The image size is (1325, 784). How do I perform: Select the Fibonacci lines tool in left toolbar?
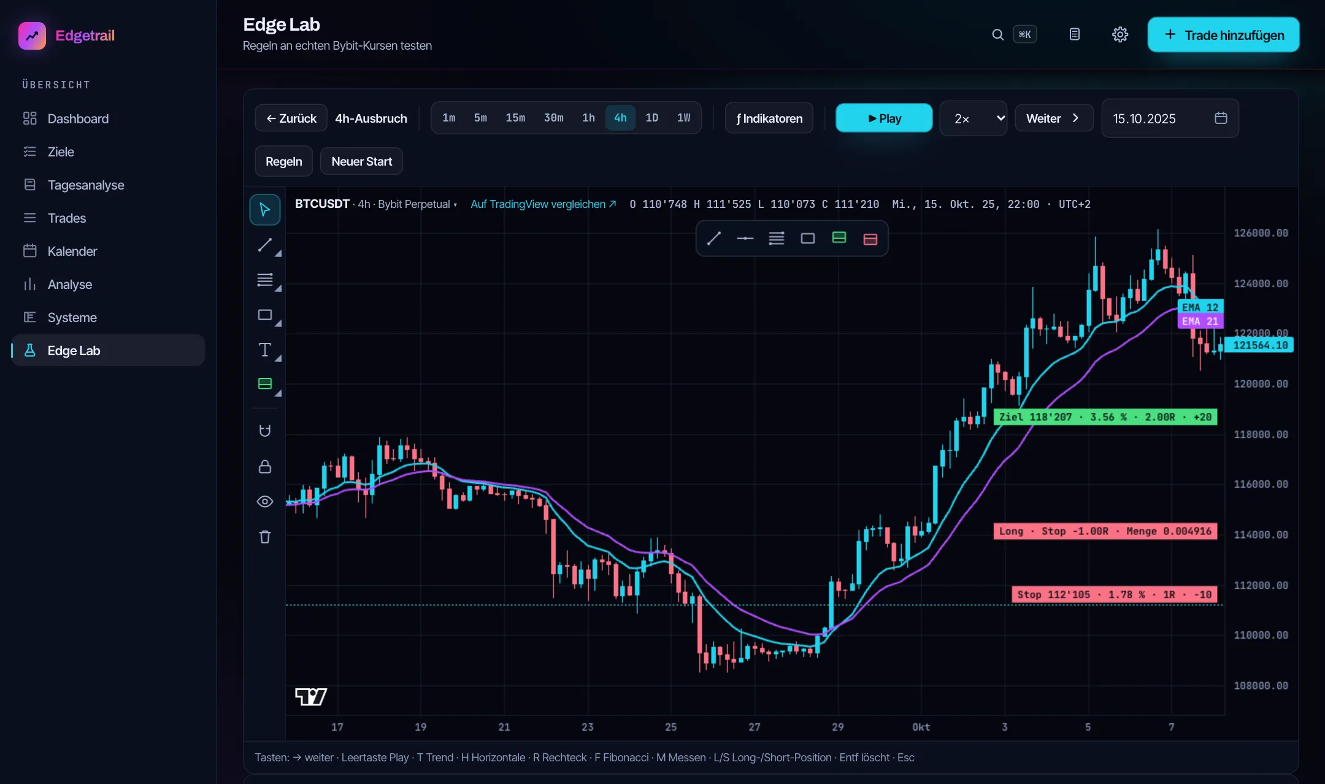[265, 280]
